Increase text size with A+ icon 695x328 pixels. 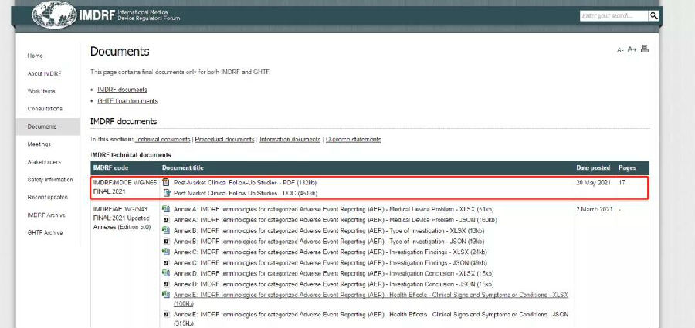(x=632, y=49)
